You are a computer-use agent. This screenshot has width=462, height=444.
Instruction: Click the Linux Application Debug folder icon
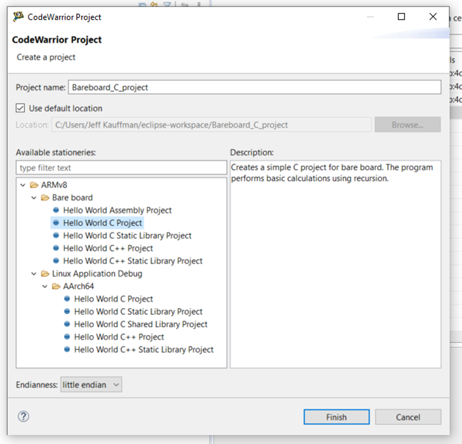click(x=45, y=273)
